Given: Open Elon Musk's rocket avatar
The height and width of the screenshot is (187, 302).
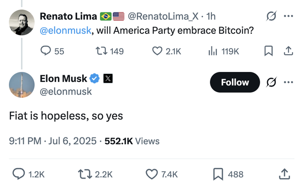Looking at the screenshot, I should tap(22, 85).
